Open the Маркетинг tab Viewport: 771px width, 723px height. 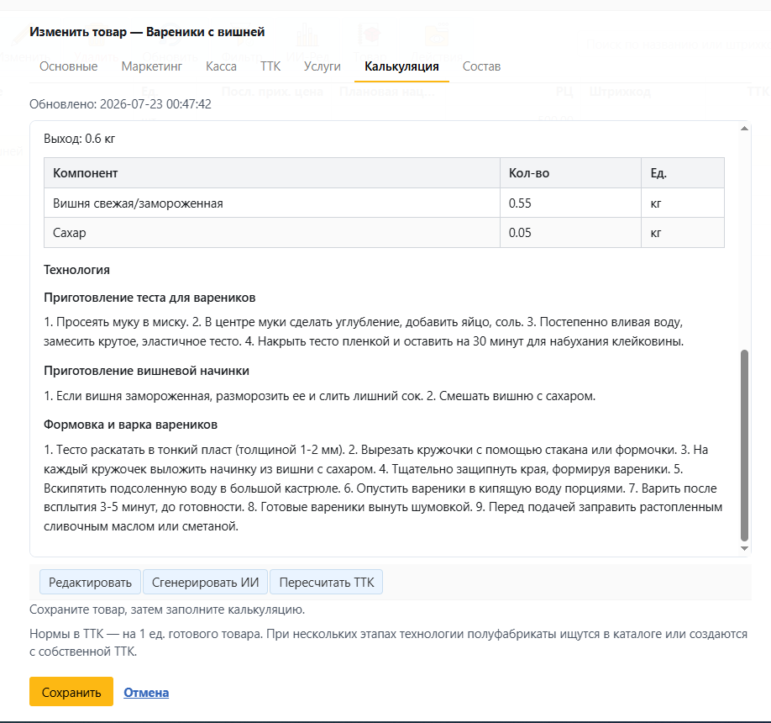coord(151,66)
